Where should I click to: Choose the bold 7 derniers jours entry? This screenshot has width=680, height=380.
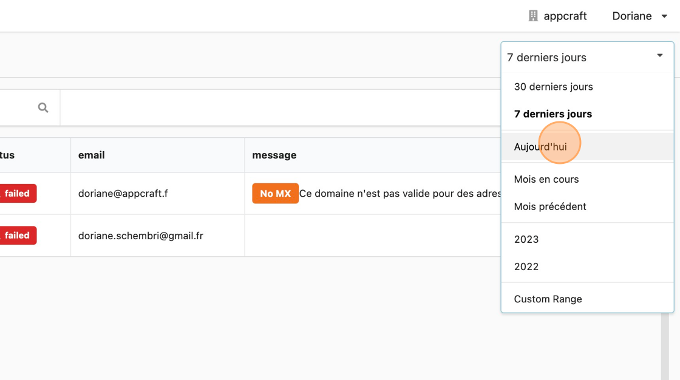click(552, 114)
